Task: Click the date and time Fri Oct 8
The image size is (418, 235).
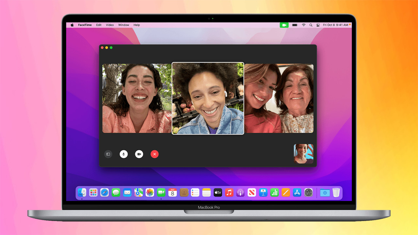Action: click(335, 25)
